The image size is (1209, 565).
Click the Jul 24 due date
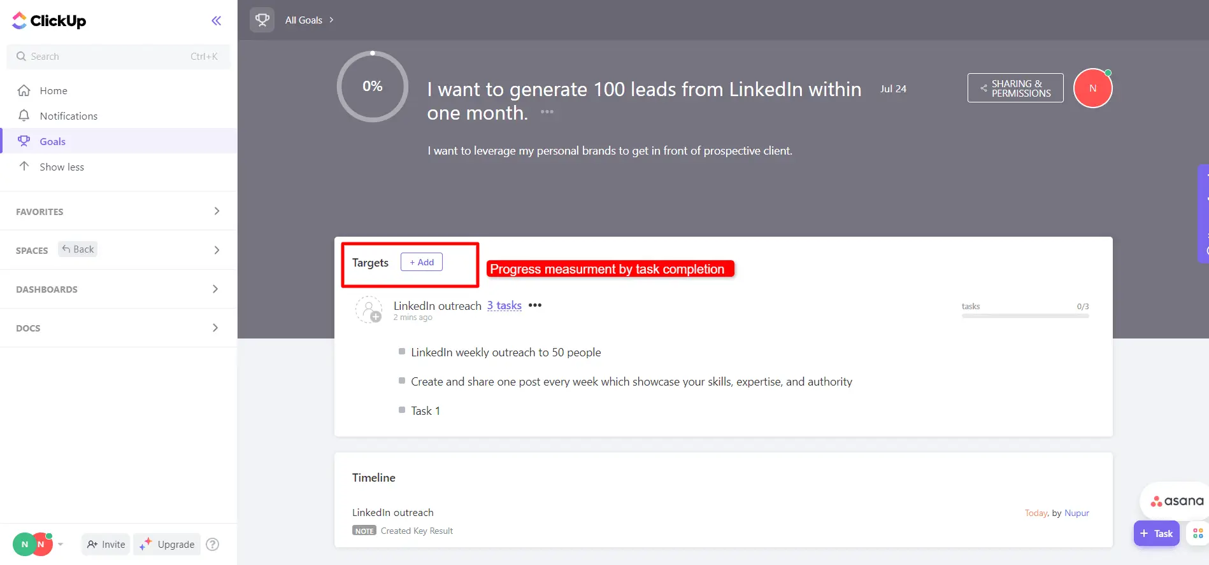click(x=893, y=89)
